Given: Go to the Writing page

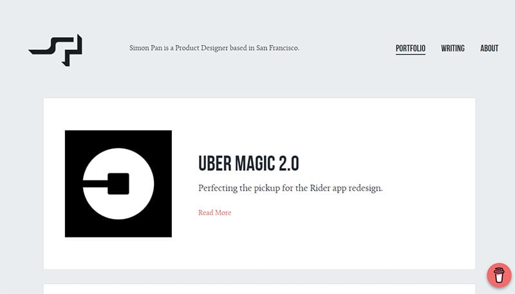Looking at the screenshot, I should click(453, 48).
